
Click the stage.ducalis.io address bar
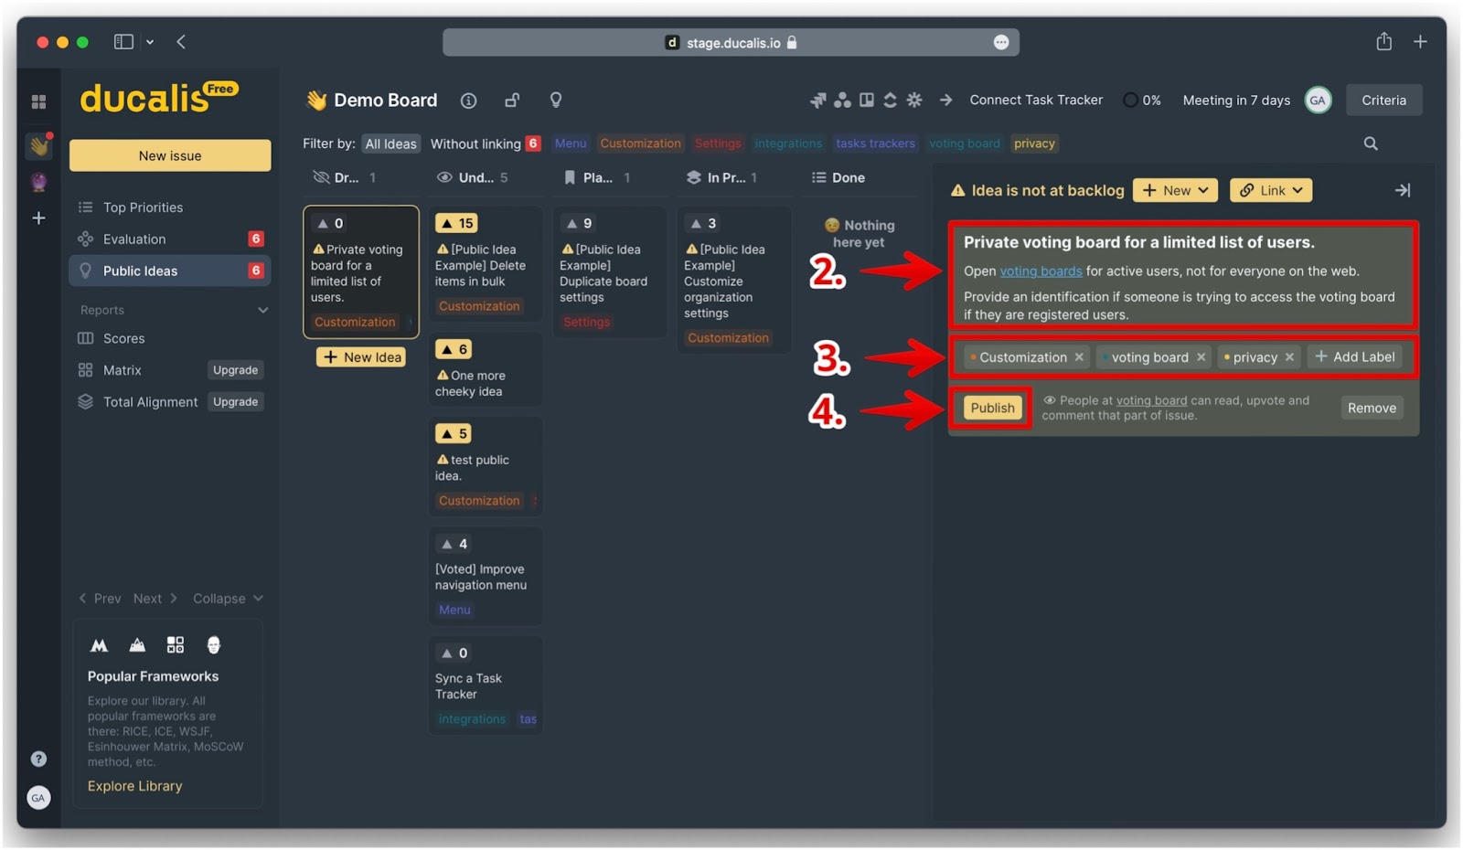(731, 43)
